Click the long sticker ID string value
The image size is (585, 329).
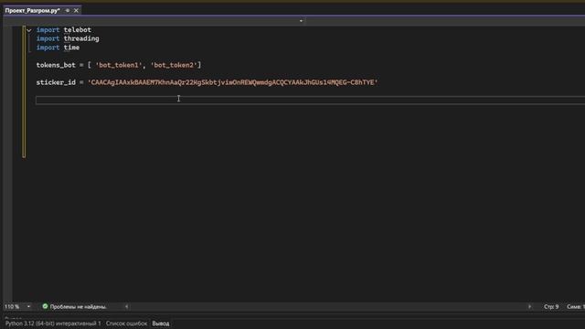pos(233,82)
